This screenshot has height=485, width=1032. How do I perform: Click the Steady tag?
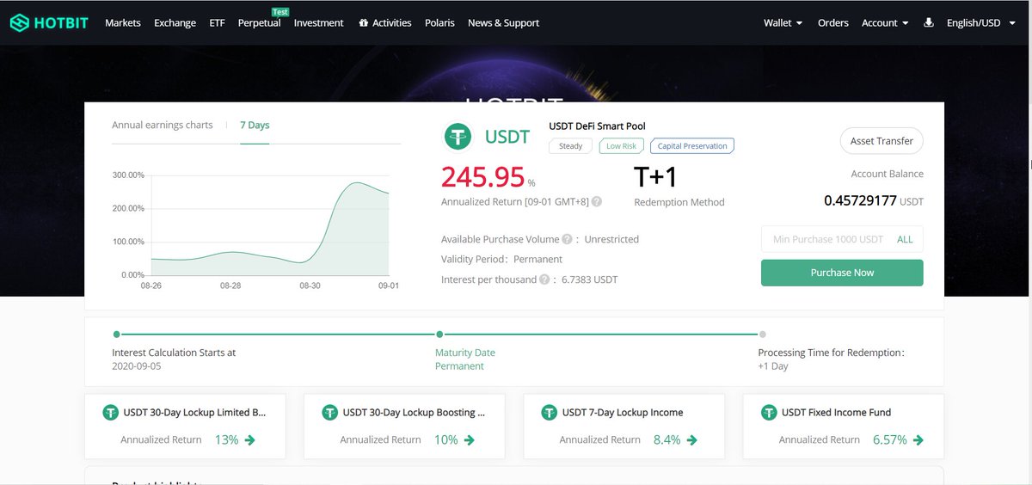571,146
